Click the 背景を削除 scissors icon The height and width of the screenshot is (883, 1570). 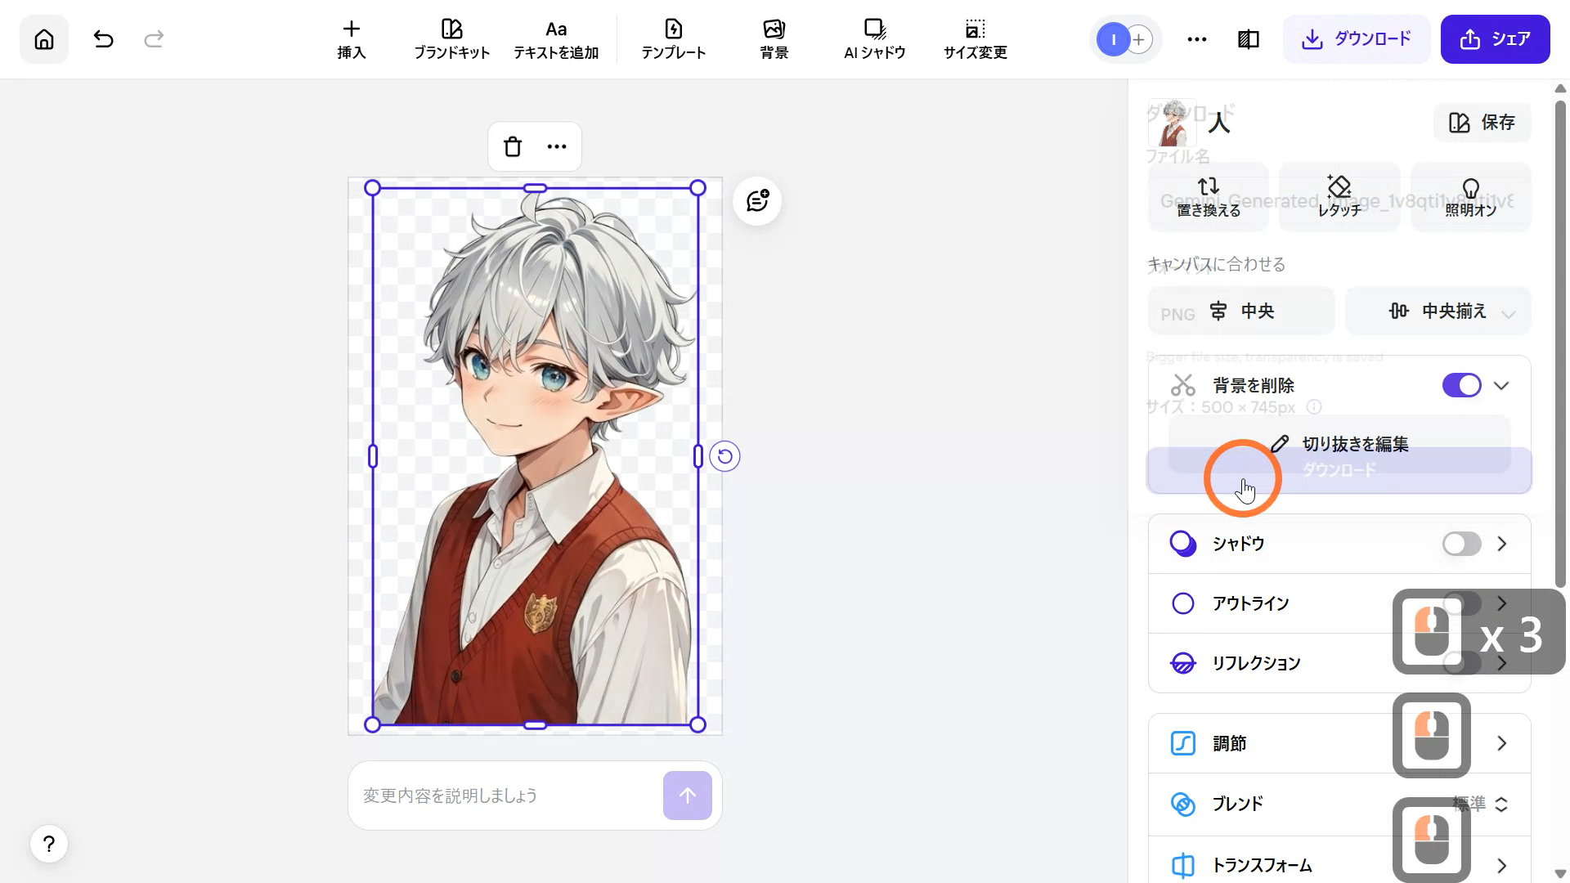(x=1183, y=385)
